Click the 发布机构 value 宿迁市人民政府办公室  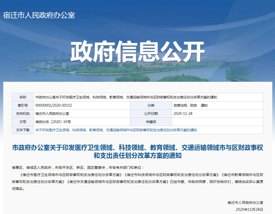(x=52, y=114)
